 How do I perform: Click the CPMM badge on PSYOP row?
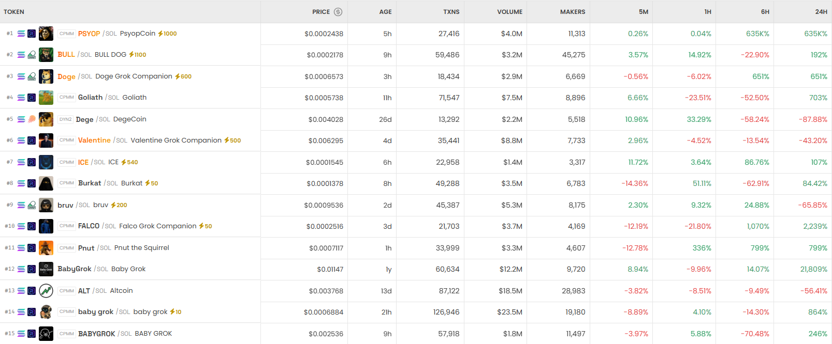tap(67, 34)
